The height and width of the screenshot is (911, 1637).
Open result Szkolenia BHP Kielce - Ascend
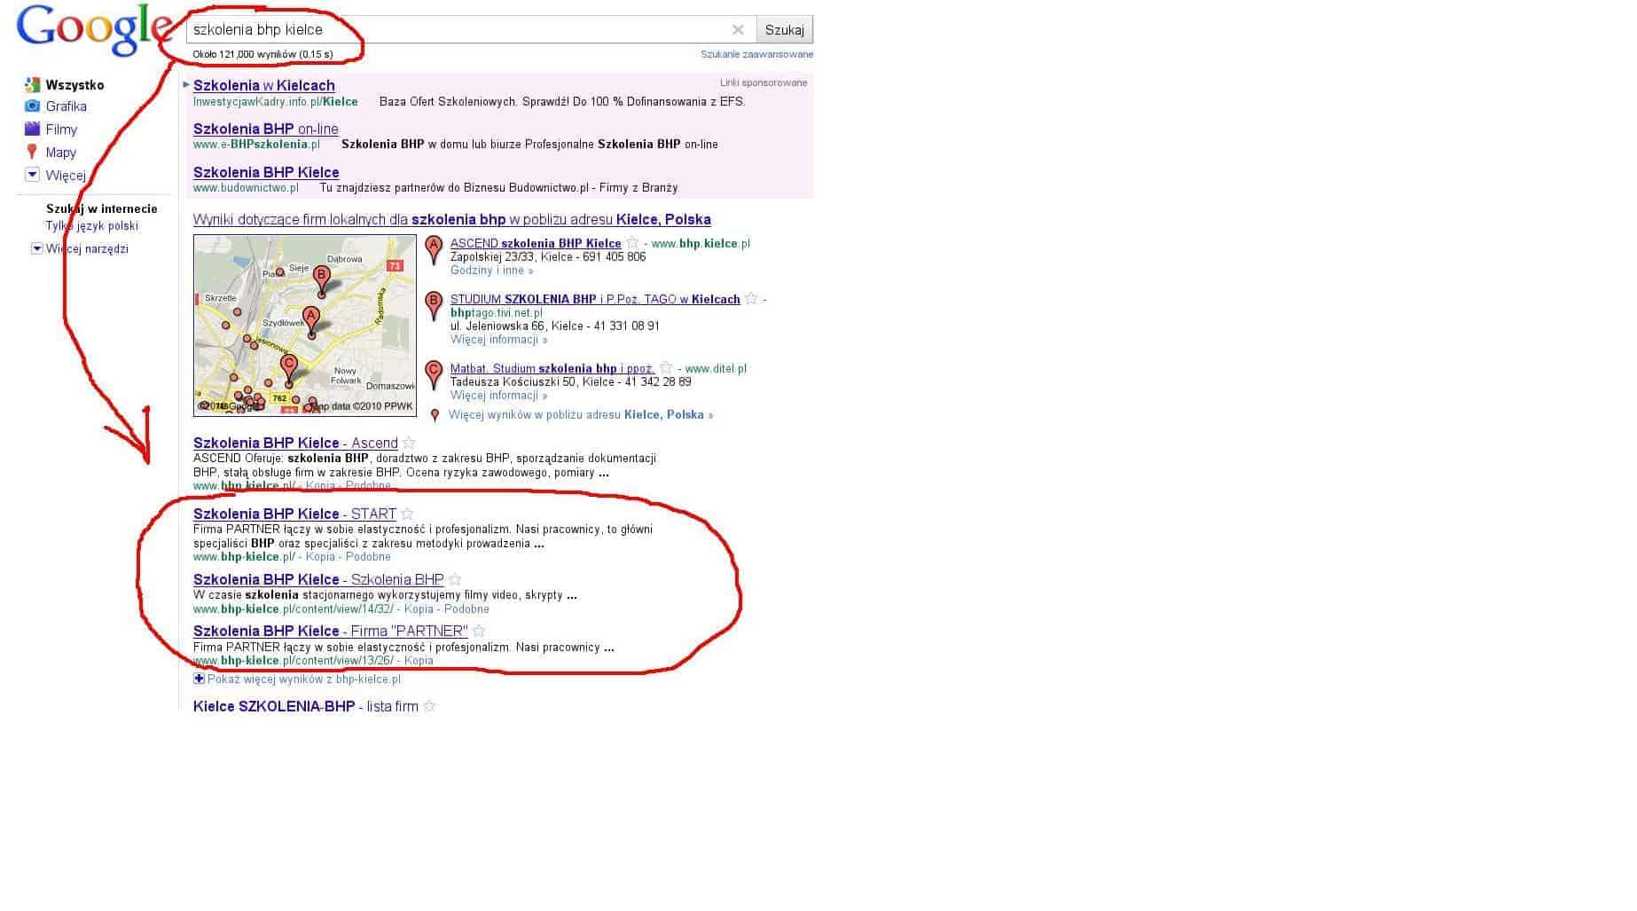click(295, 444)
